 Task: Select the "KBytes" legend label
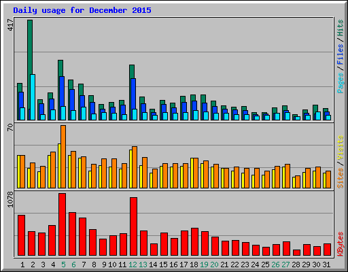click(x=341, y=244)
